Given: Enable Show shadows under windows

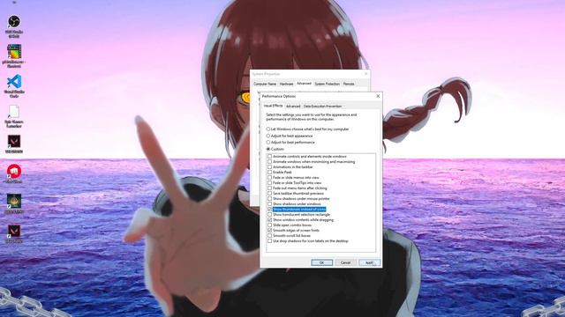Looking at the screenshot, I should [x=270, y=203].
